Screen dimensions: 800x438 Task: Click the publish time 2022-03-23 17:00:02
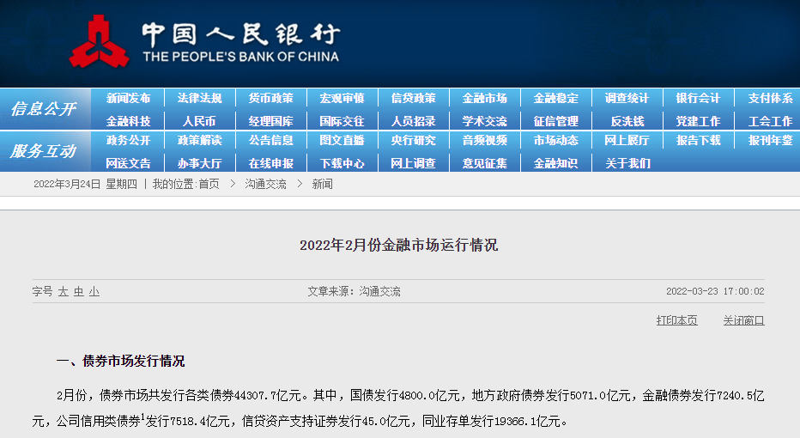pos(715,291)
